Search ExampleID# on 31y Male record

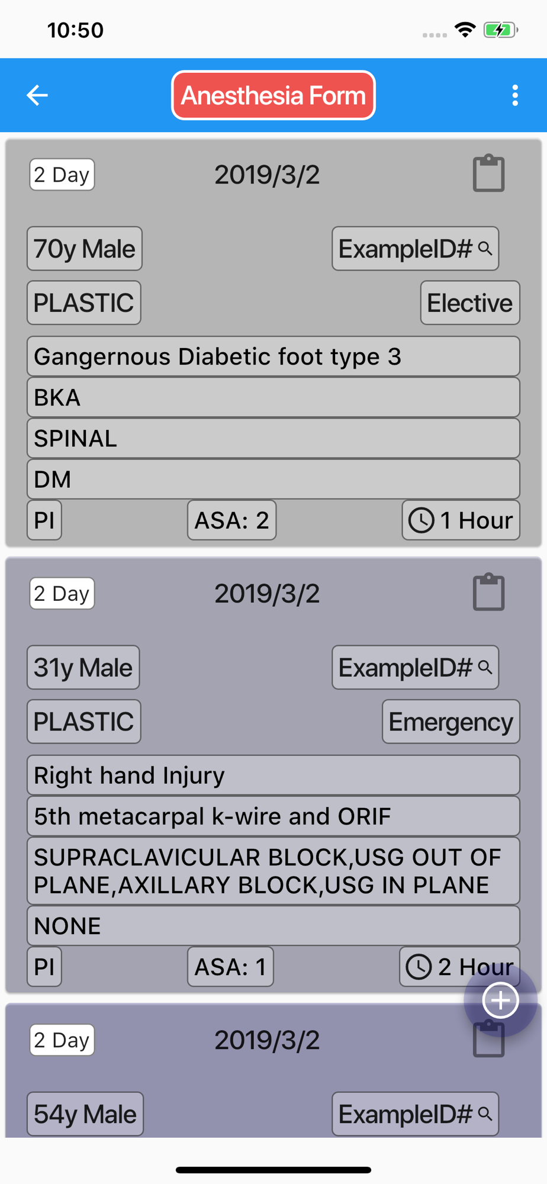[415, 667]
